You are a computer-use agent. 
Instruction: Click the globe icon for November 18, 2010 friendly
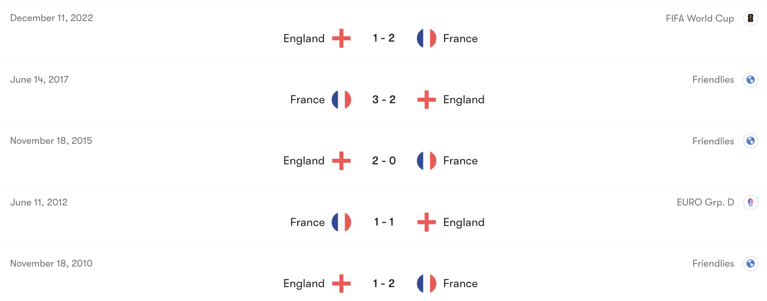click(x=751, y=264)
